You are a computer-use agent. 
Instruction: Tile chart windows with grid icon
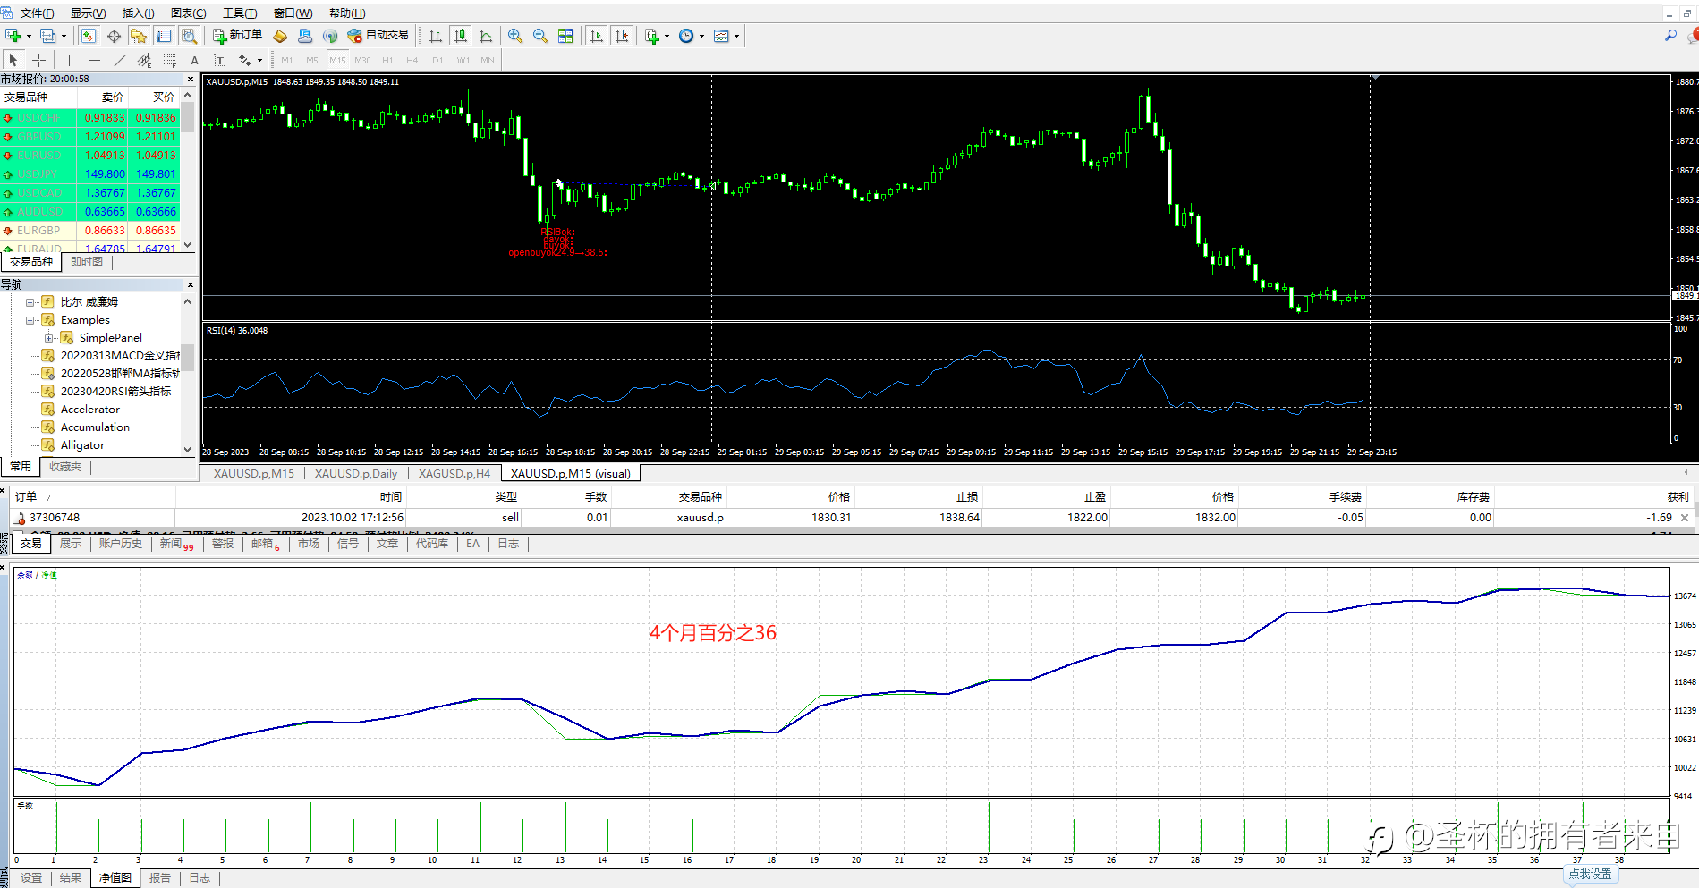[565, 36]
